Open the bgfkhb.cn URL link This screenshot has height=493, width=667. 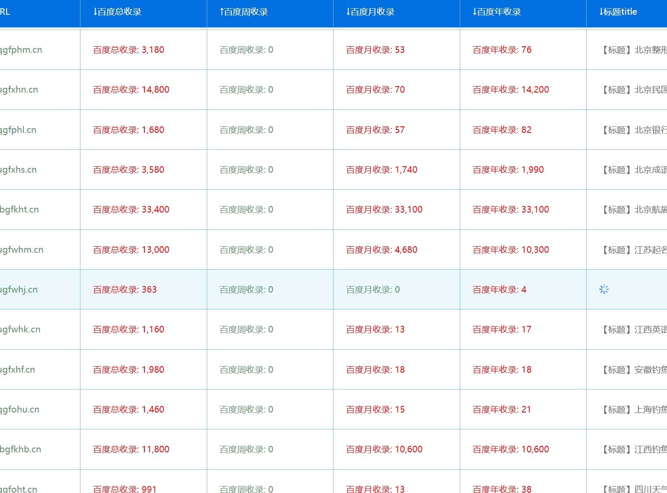point(21,450)
